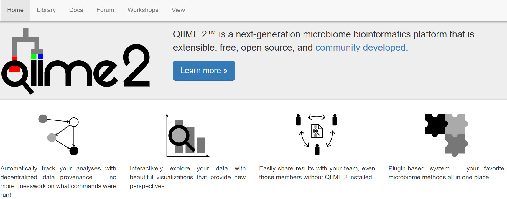This screenshot has height=199, width=507.
Task: Click the gray node in the provenance graph
Action: [x=43, y=119]
